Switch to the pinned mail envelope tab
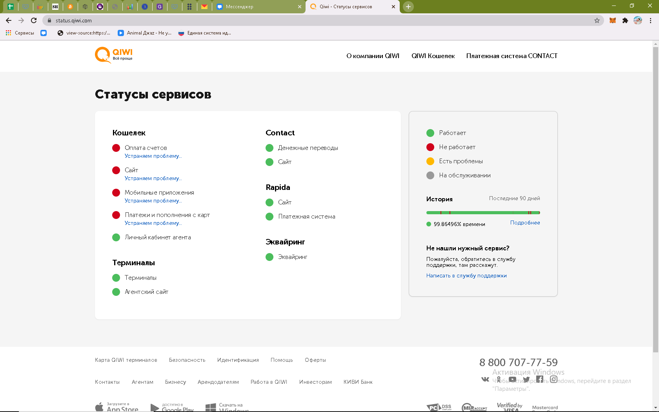This screenshot has height=412, width=659. (204, 7)
